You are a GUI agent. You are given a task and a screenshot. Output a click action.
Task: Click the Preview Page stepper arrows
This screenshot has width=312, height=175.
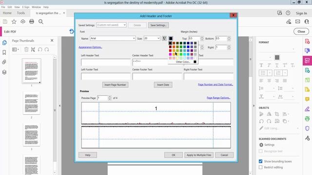(x=110, y=98)
